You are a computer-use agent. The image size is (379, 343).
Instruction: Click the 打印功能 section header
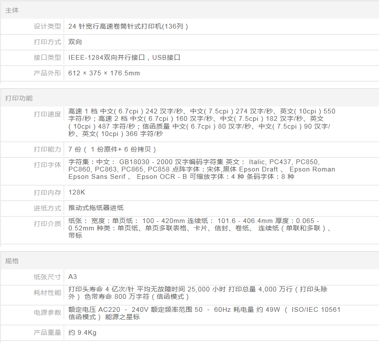[19, 98]
